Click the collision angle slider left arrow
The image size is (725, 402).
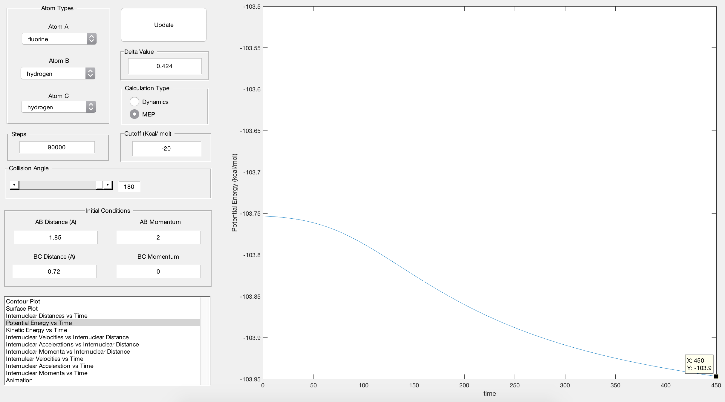pos(14,185)
